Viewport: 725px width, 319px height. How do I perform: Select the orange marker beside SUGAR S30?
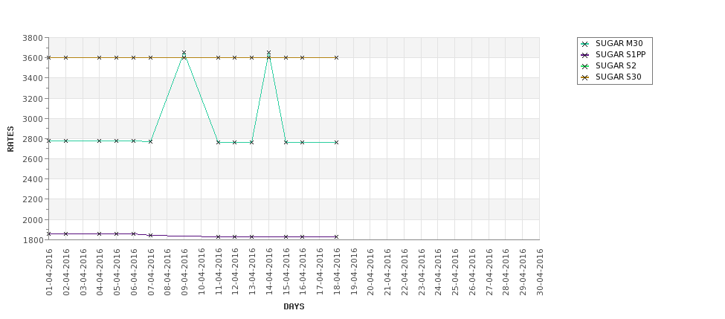585,77
